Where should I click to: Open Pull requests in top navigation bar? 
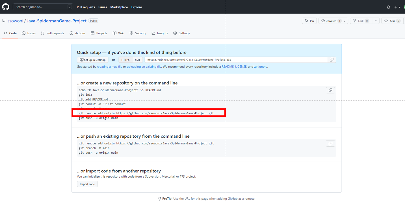(x=86, y=7)
